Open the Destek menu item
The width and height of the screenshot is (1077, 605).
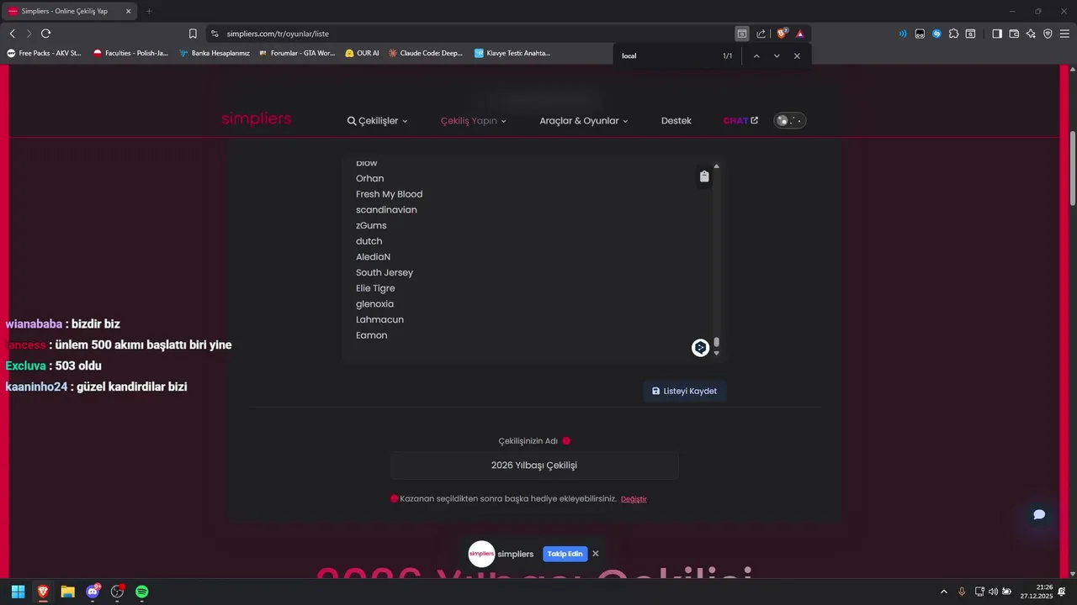pyautogui.click(x=676, y=121)
